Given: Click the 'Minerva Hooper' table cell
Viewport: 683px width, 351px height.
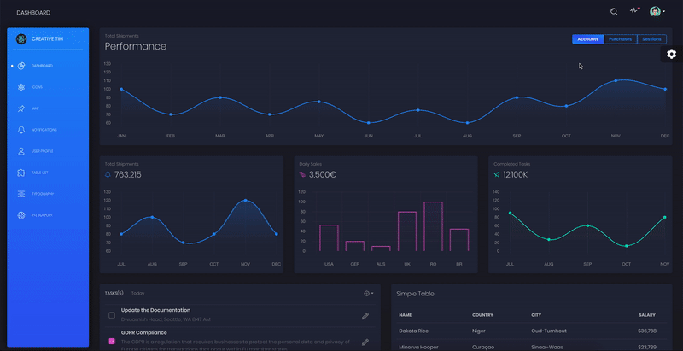Looking at the screenshot, I should [x=417, y=347].
